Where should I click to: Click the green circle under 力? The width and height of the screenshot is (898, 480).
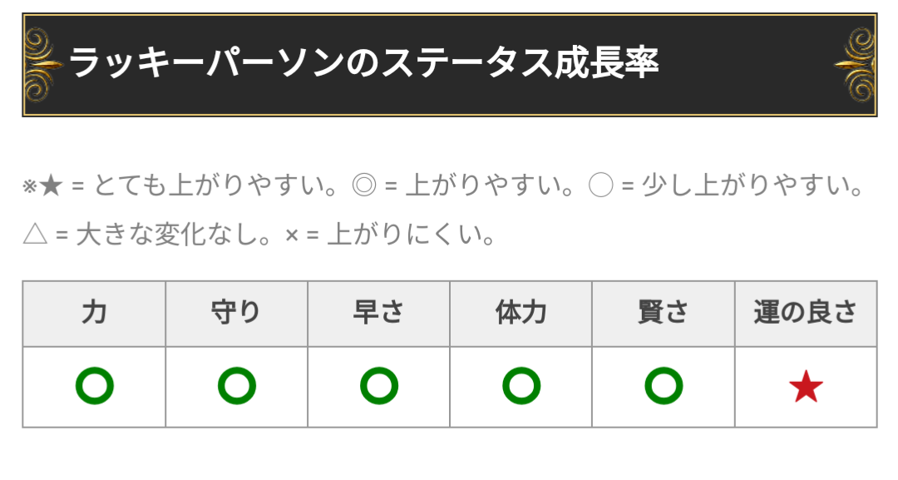[95, 386]
